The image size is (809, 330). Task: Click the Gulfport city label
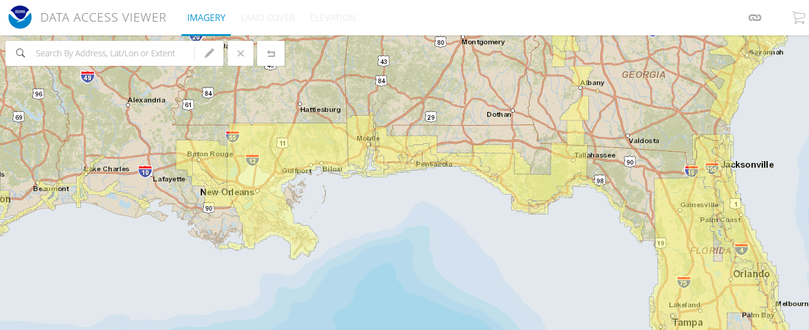tap(297, 171)
